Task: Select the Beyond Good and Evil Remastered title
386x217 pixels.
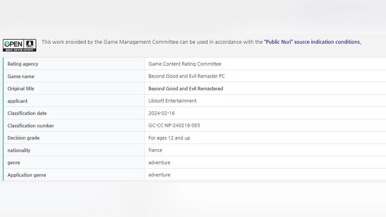Action: pos(186,89)
